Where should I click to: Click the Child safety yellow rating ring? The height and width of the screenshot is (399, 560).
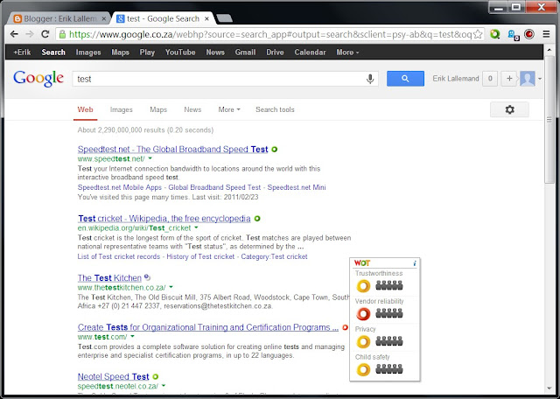[363, 370]
